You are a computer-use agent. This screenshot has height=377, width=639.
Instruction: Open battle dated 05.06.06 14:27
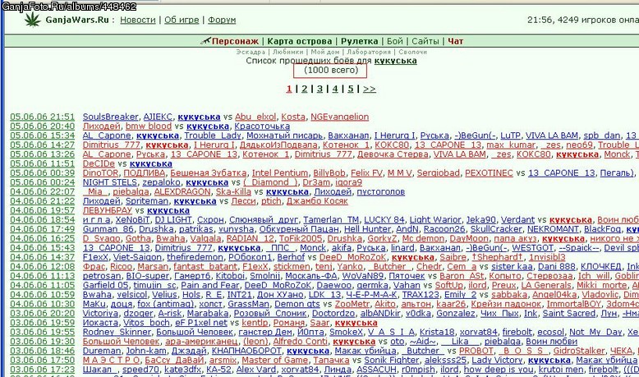click(43, 145)
